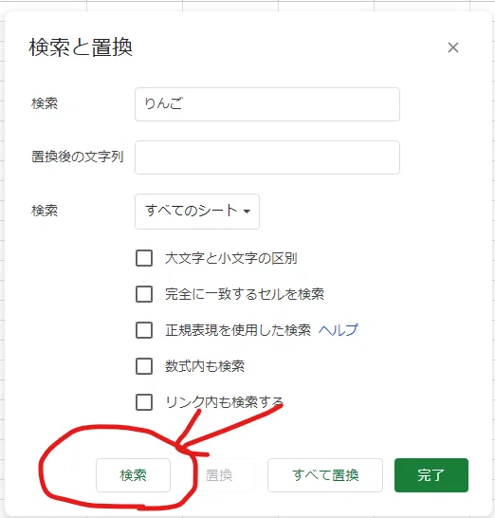This screenshot has height=518, width=495.
Task: Click the 検索 text field containing りんご
Action: click(x=267, y=104)
